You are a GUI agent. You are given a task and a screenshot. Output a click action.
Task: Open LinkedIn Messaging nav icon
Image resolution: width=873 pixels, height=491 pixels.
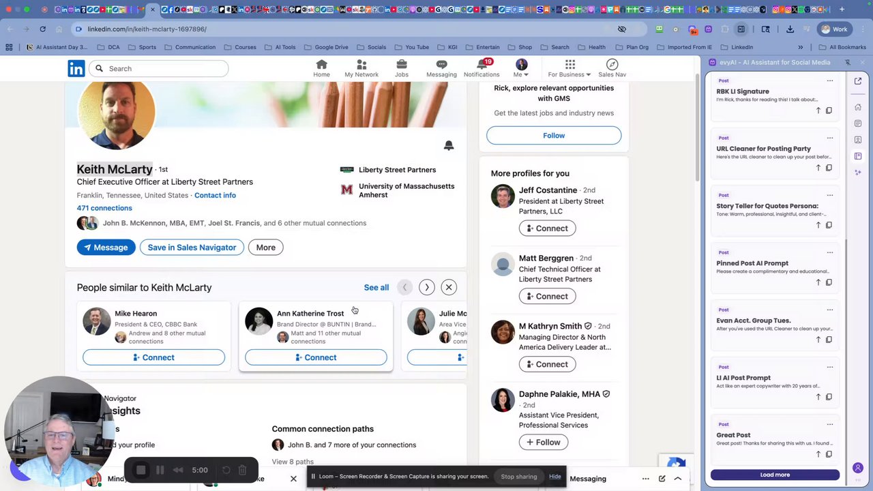tap(441, 68)
